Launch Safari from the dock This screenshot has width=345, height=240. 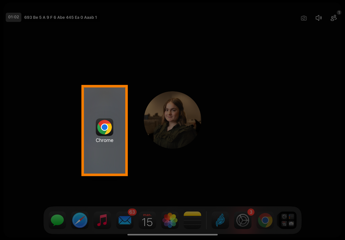(80, 220)
